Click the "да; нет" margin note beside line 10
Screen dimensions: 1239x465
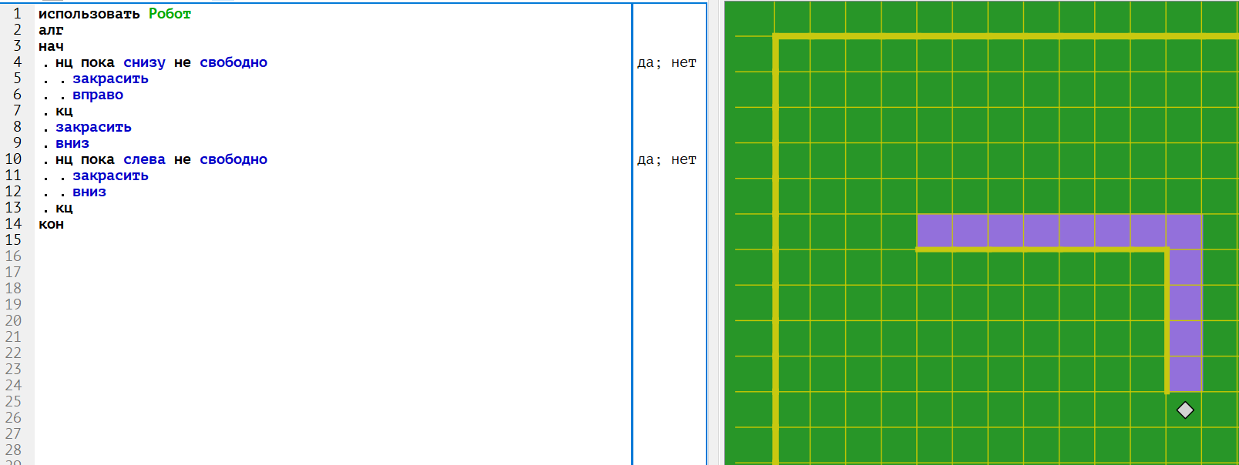click(x=667, y=159)
